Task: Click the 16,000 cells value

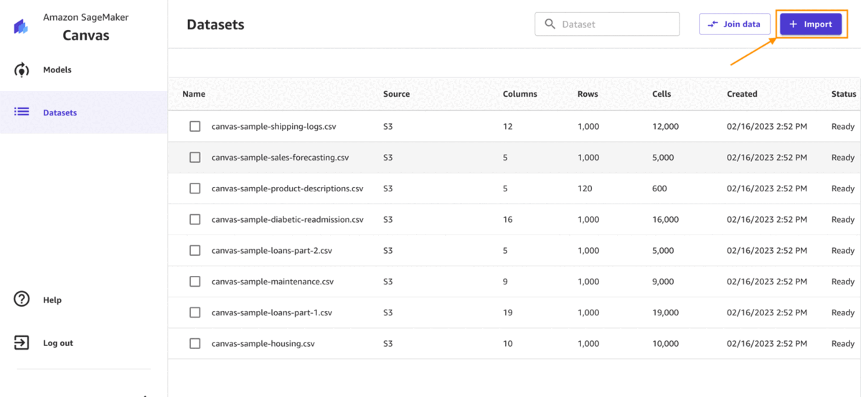Action: point(665,219)
